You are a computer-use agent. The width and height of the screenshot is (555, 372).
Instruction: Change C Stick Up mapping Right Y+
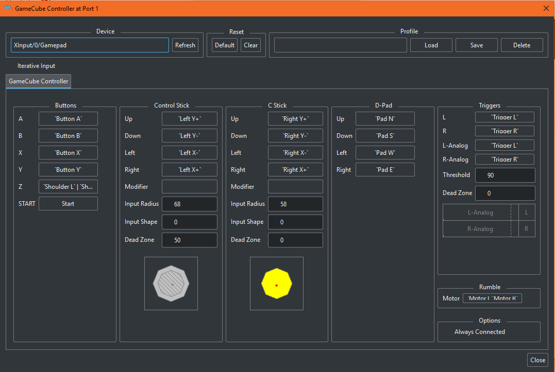click(296, 119)
